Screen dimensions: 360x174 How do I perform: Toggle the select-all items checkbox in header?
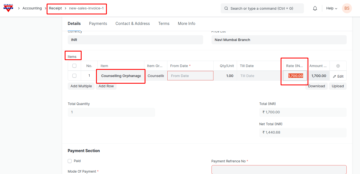pyautogui.click(x=74, y=66)
